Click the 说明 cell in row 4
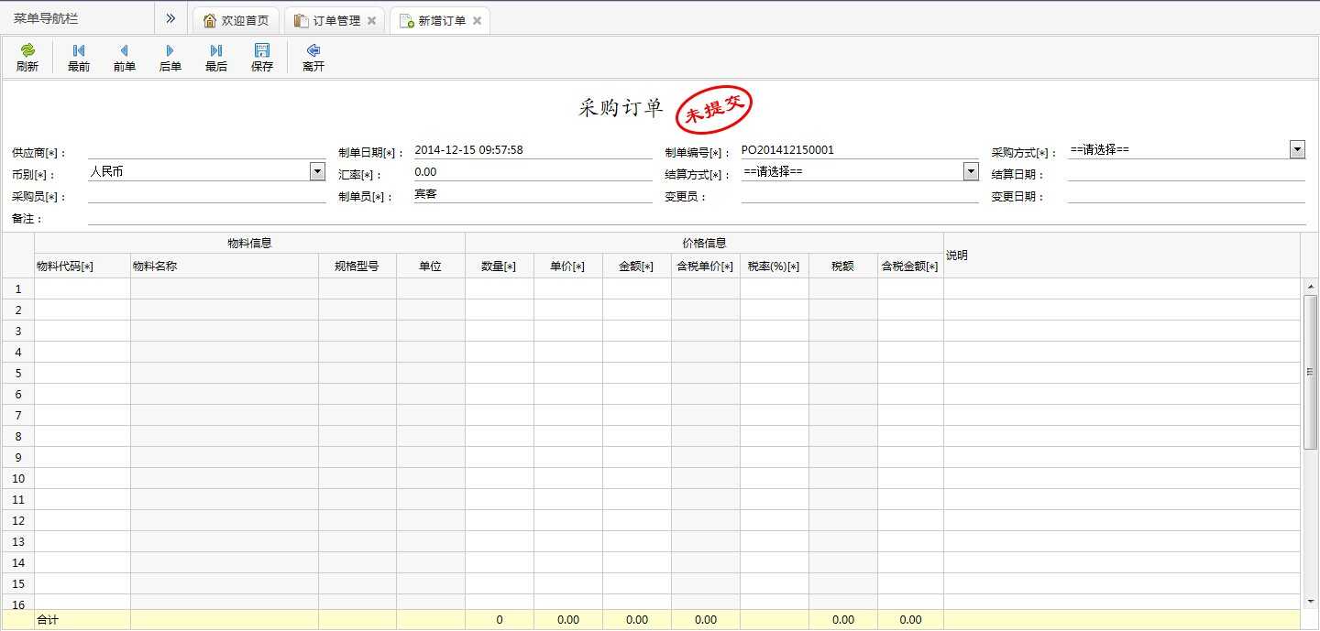 pos(1122,352)
